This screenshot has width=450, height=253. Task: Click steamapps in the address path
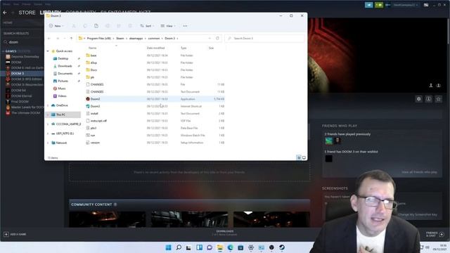click(x=136, y=38)
